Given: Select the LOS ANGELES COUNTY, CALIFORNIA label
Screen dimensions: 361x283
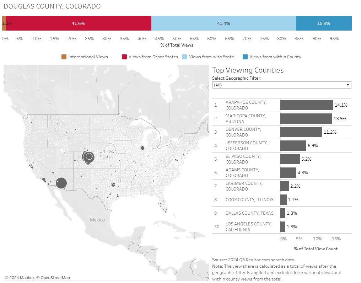Looking at the screenshot, I should pos(248,227).
